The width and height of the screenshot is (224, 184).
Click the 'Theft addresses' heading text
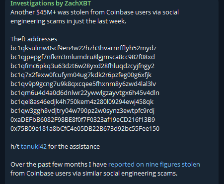(34, 39)
